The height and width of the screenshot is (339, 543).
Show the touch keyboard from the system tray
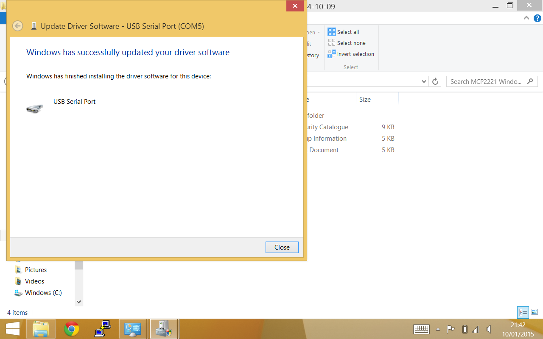click(421, 329)
